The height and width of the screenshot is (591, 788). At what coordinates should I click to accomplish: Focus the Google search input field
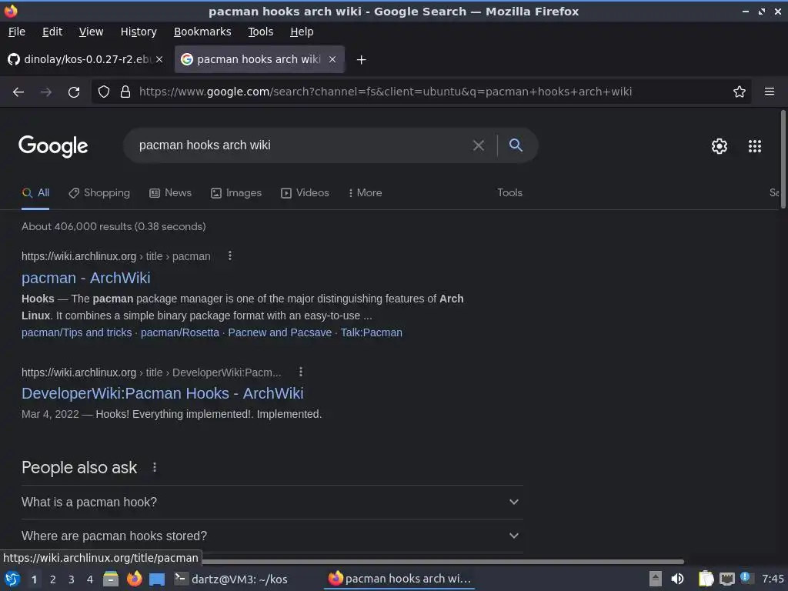coord(302,145)
